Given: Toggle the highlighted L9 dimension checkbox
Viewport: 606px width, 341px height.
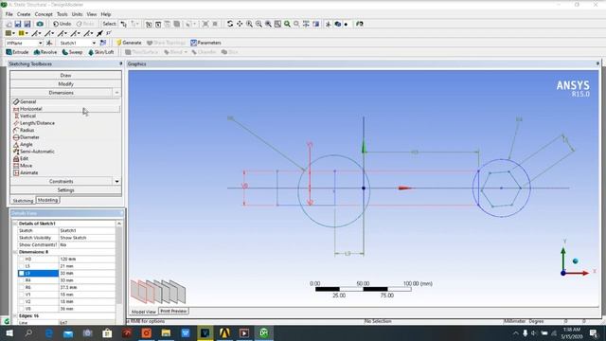Looking at the screenshot, I should pos(21,274).
